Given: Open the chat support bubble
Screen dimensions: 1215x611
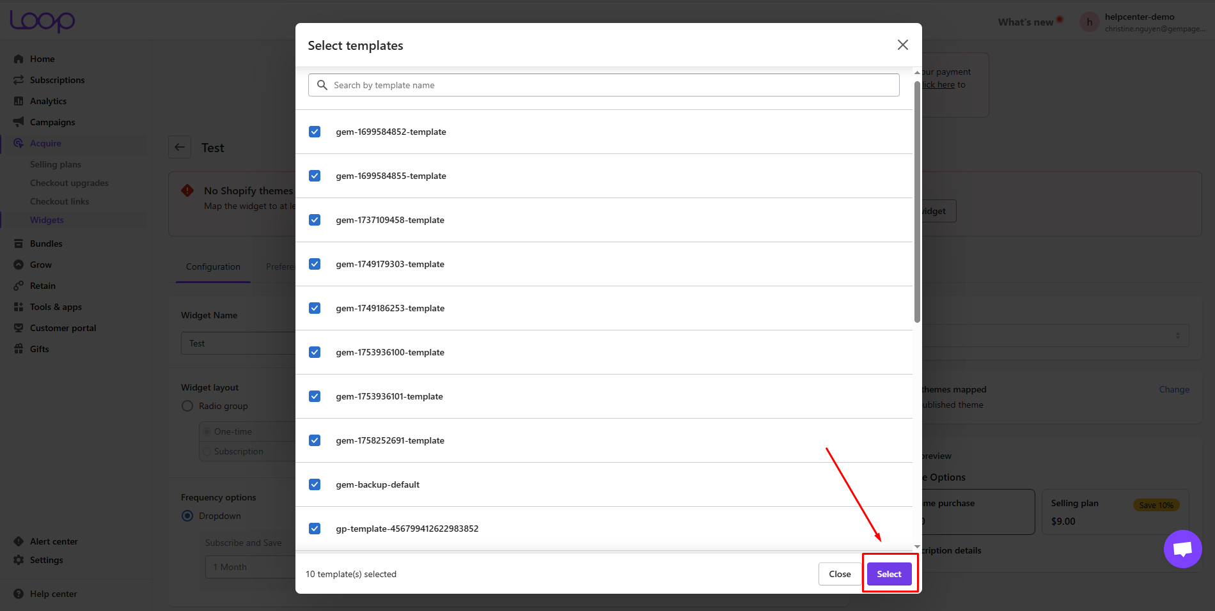Looking at the screenshot, I should coord(1182,549).
